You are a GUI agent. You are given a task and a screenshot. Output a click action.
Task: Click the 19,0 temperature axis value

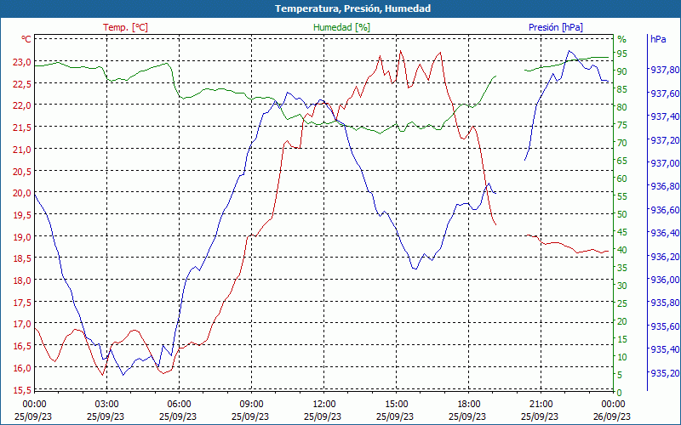click(x=22, y=237)
